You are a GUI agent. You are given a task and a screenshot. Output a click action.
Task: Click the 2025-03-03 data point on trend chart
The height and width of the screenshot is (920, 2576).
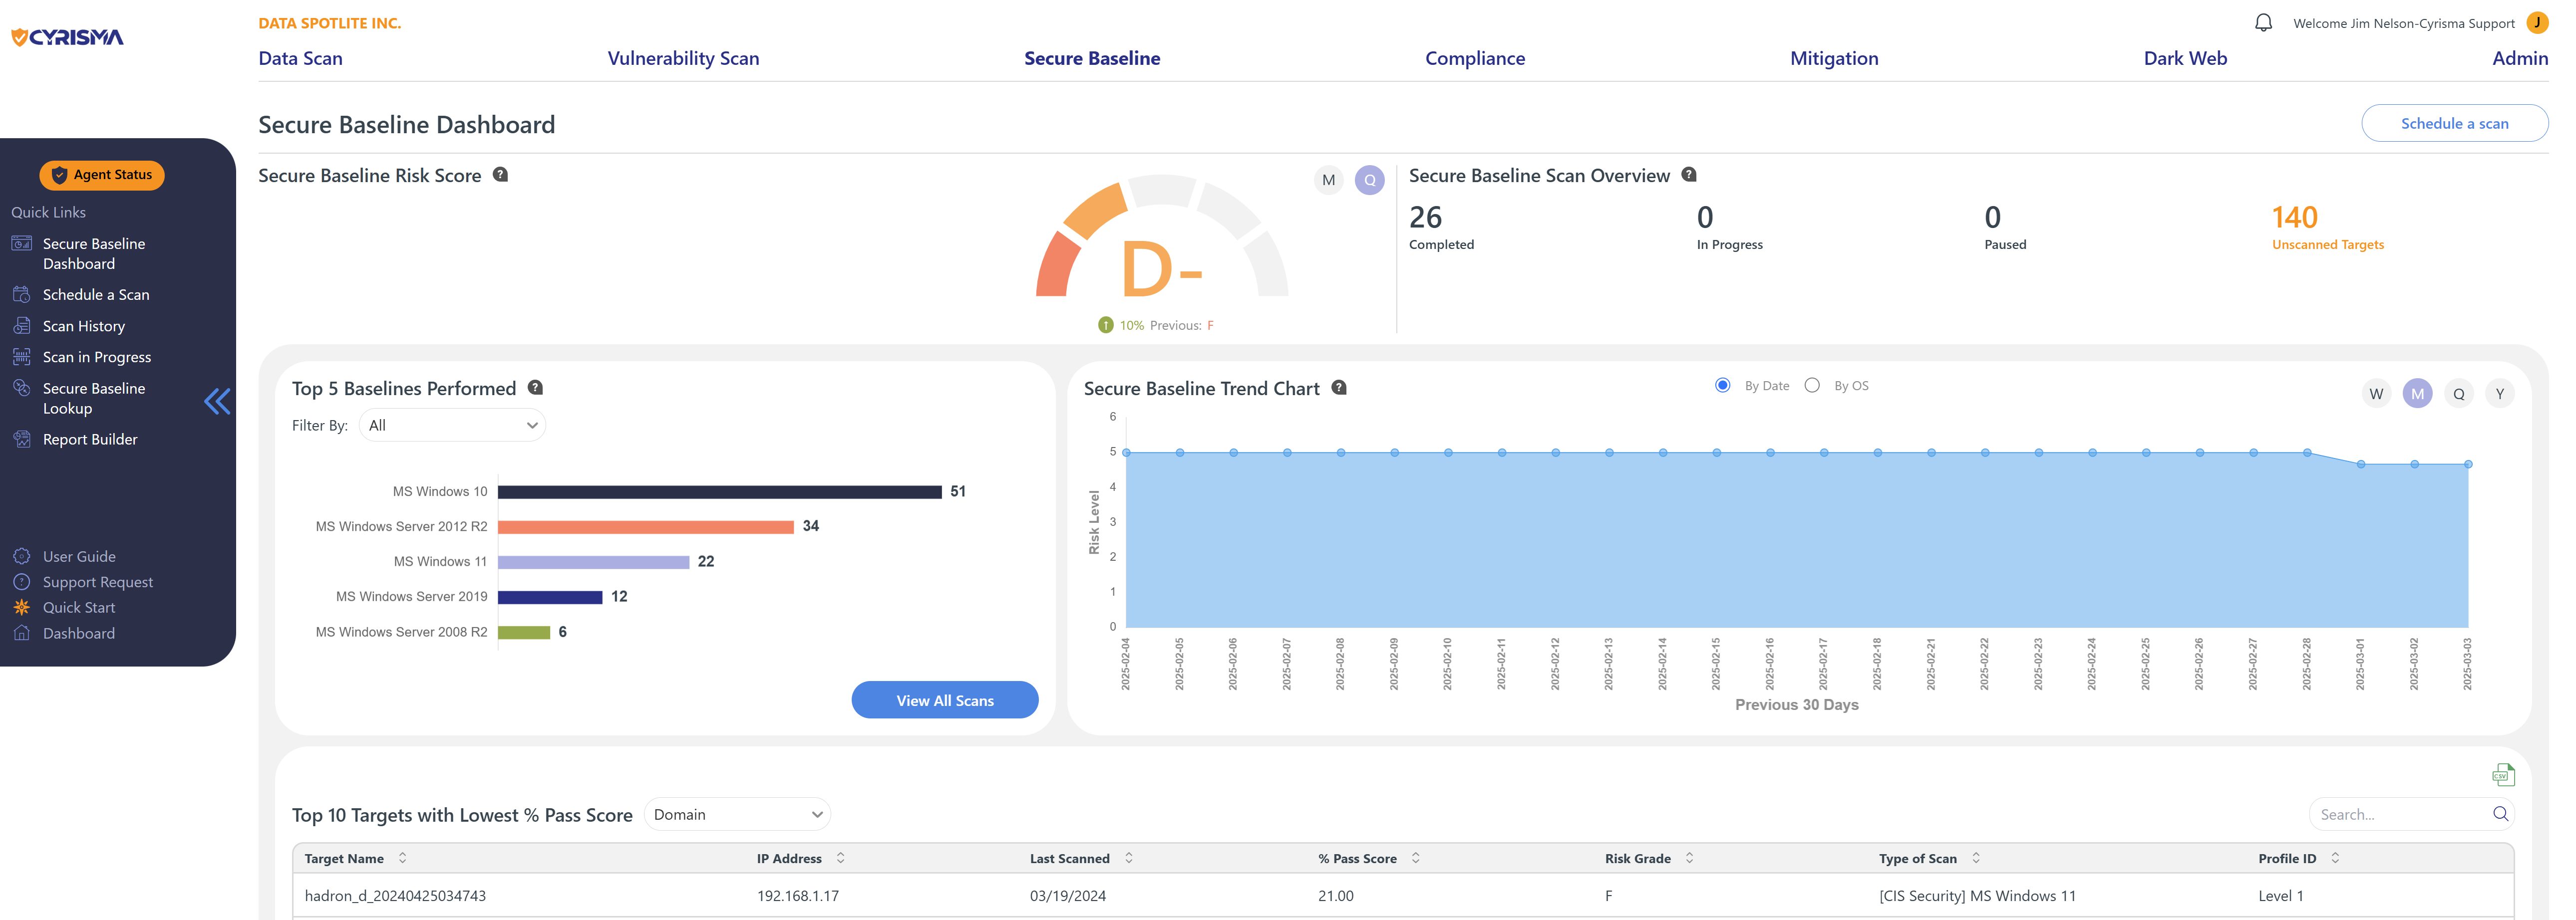pos(2468,463)
